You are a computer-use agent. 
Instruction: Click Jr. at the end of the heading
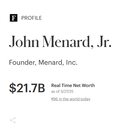104,41
